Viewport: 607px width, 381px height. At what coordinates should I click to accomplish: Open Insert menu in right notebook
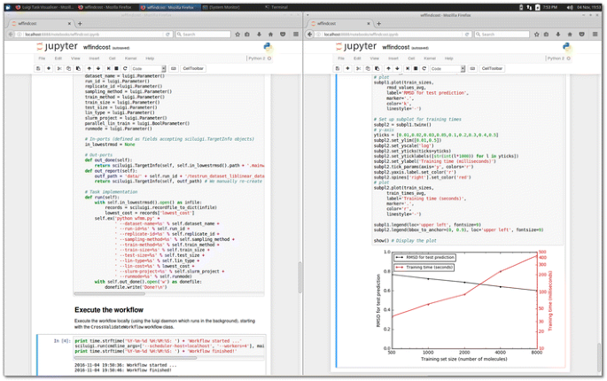(393, 58)
